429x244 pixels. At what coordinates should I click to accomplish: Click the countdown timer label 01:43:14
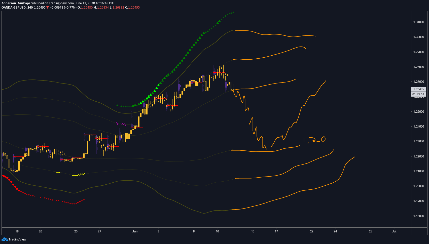click(418, 94)
